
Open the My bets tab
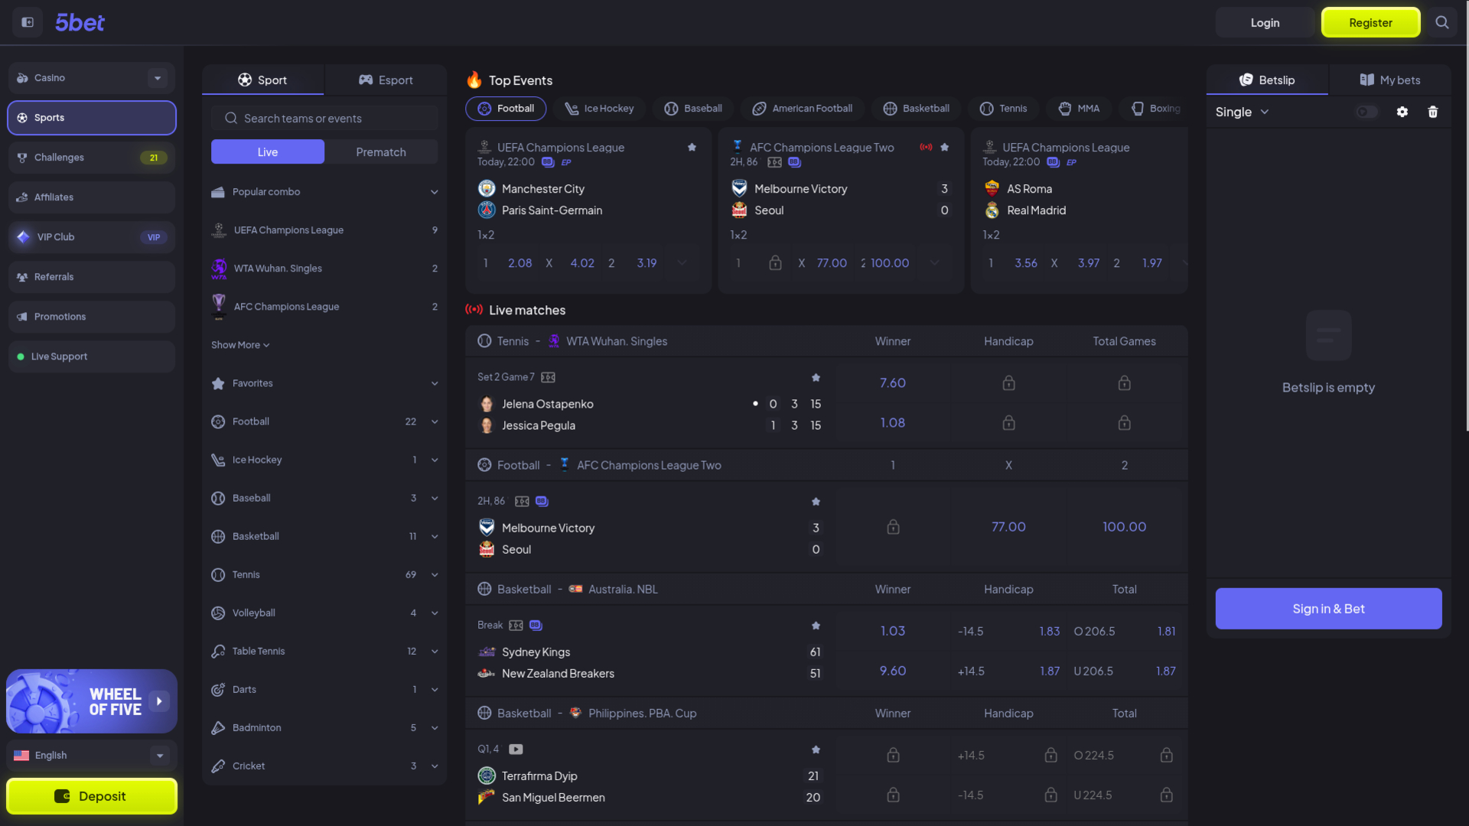[1389, 80]
